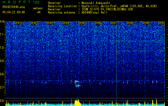This screenshot has height=106, width=168.
Task: Select the filename 0504220840.png
Action: click(14, 7)
